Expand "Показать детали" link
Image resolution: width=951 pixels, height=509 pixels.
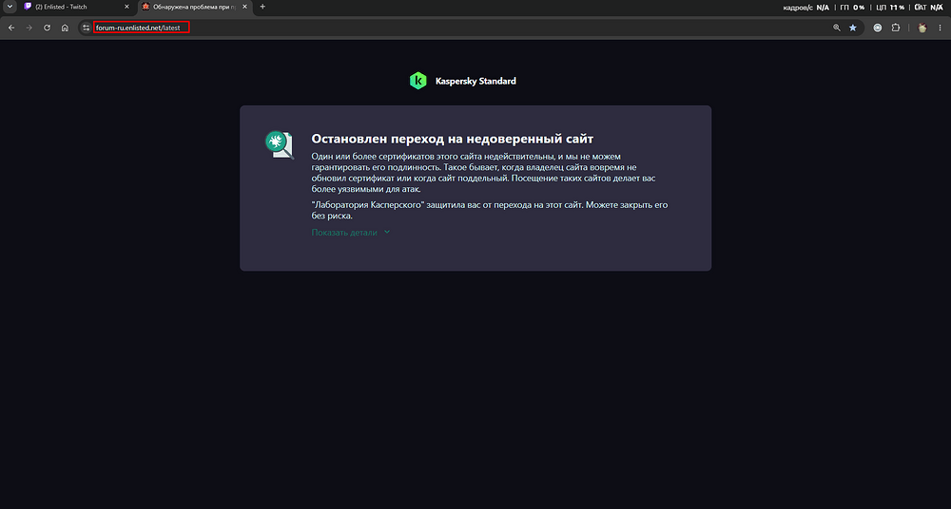344,233
